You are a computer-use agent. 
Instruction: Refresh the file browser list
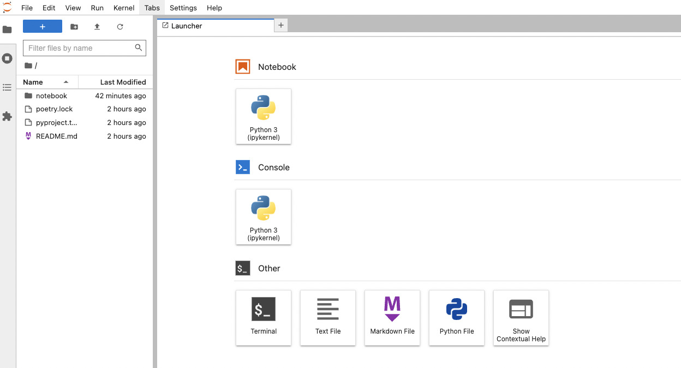[120, 27]
